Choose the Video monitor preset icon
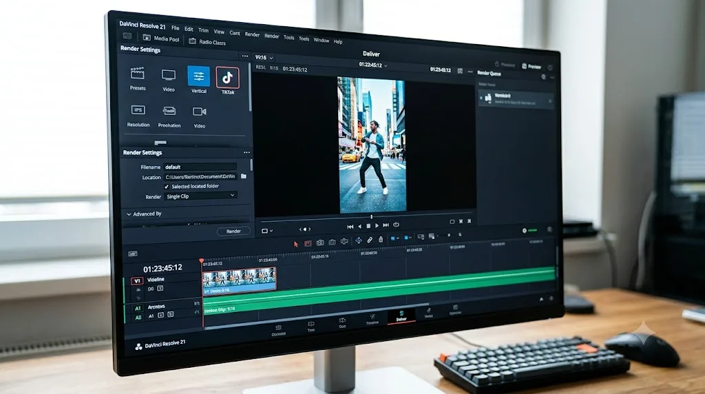The width and height of the screenshot is (705, 394). tap(169, 74)
